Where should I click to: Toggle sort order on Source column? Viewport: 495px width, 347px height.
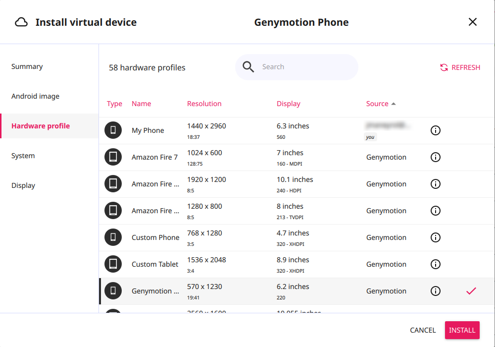point(377,104)
